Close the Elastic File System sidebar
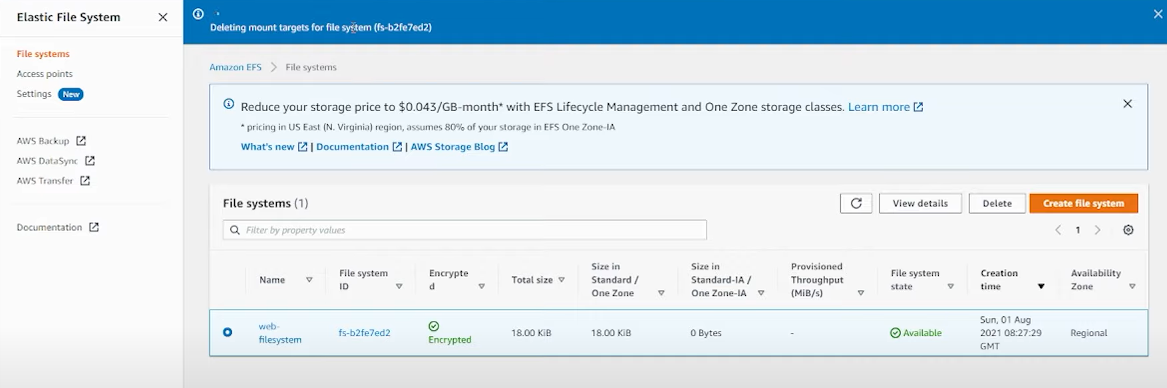 point(163,17)
